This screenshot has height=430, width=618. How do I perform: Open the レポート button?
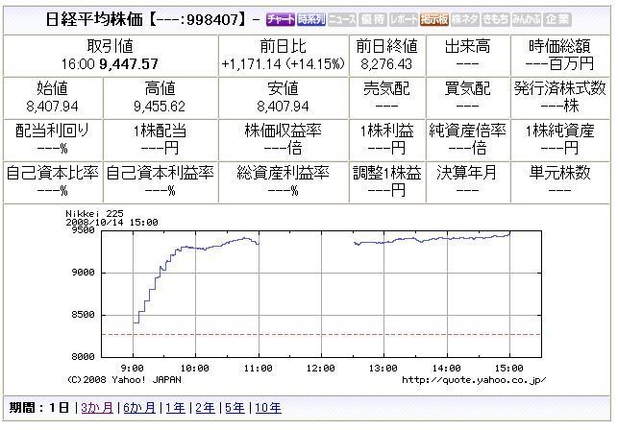pyautogui.click(x=403, y=19)
